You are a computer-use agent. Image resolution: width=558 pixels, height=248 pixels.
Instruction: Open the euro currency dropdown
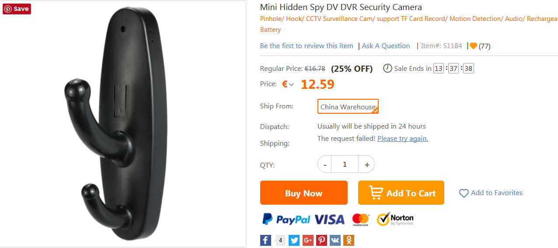(x=288, y=84)
